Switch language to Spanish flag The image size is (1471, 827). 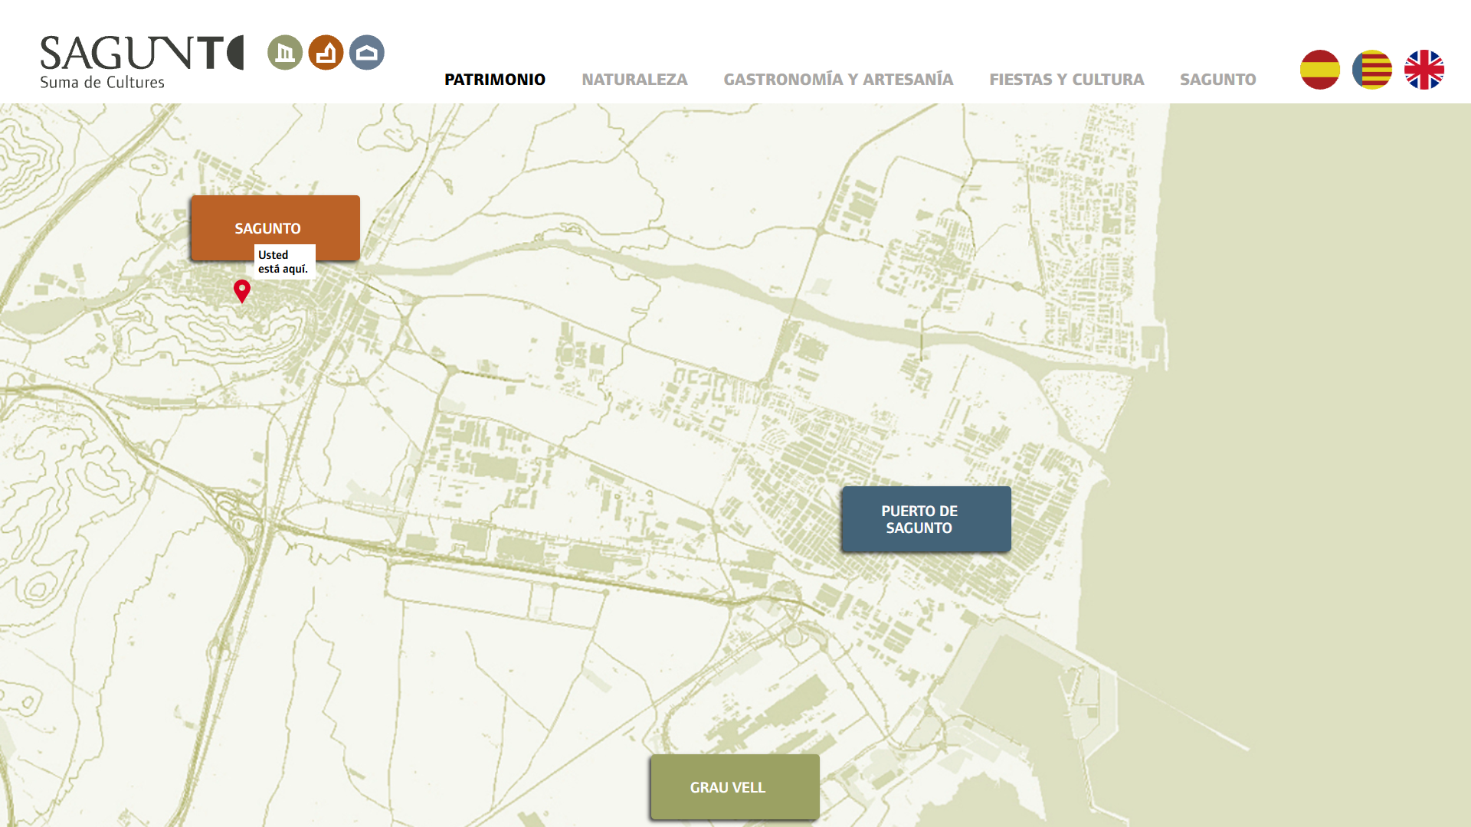[x=1320, y=70]
